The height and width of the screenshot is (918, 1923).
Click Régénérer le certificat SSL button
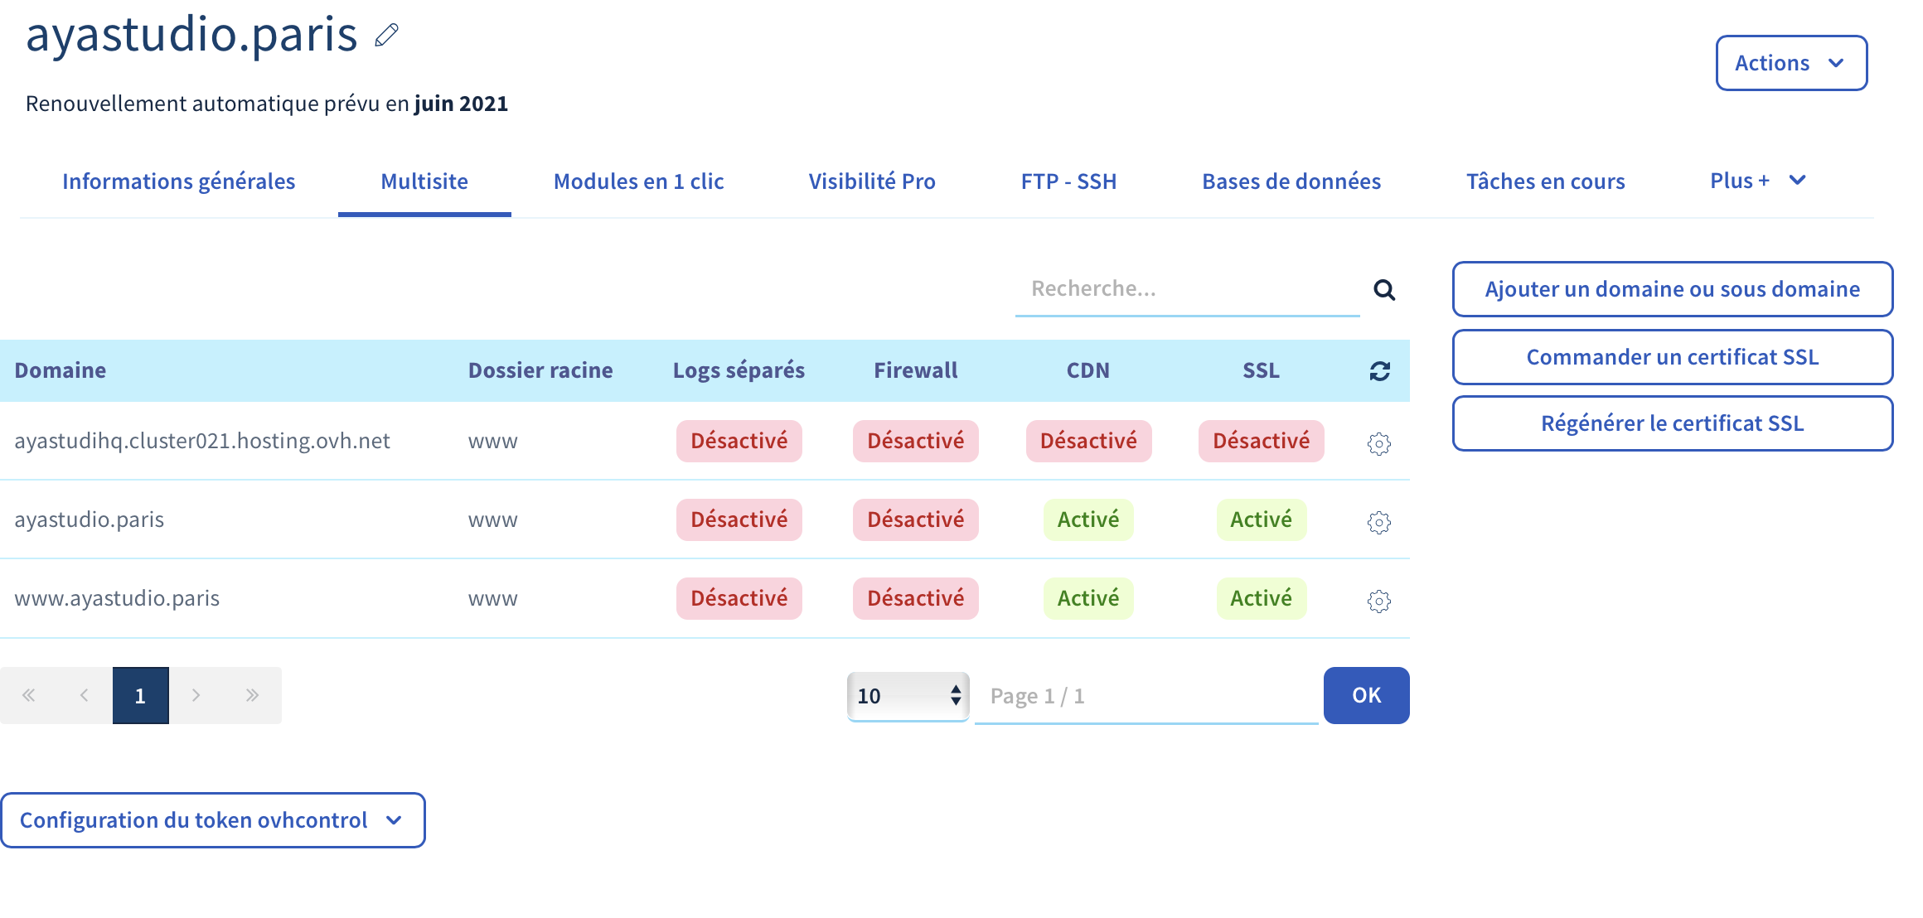pyautogui.click(x=1672, y=423)
